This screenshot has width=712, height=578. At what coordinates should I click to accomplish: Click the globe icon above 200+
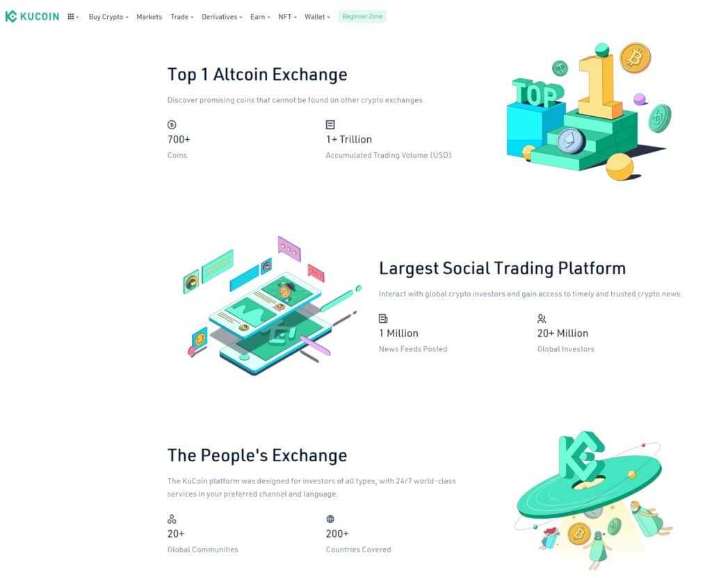[330, 518]
